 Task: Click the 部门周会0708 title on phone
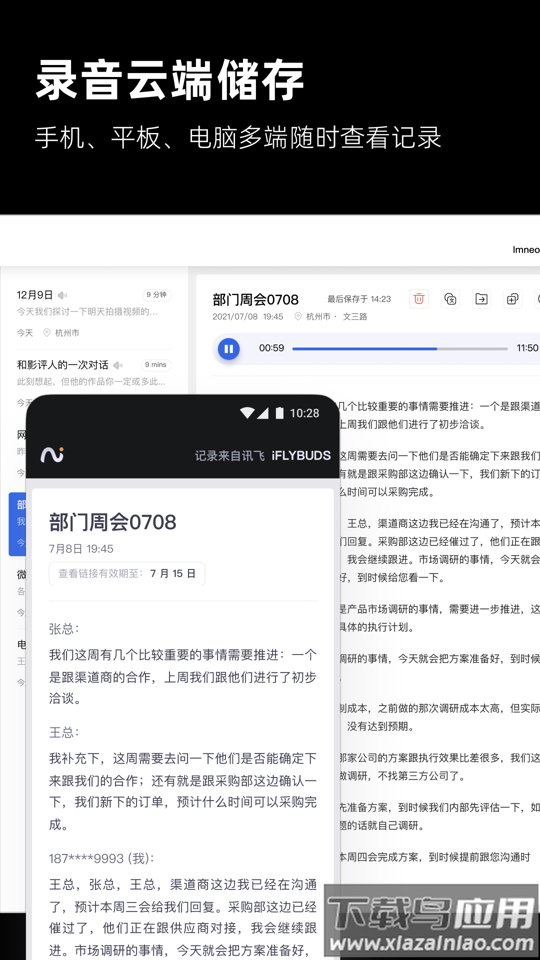coord(112,522)
